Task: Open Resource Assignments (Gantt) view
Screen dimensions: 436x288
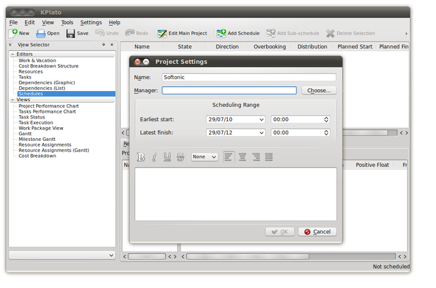Action: [x=54, y=150]
